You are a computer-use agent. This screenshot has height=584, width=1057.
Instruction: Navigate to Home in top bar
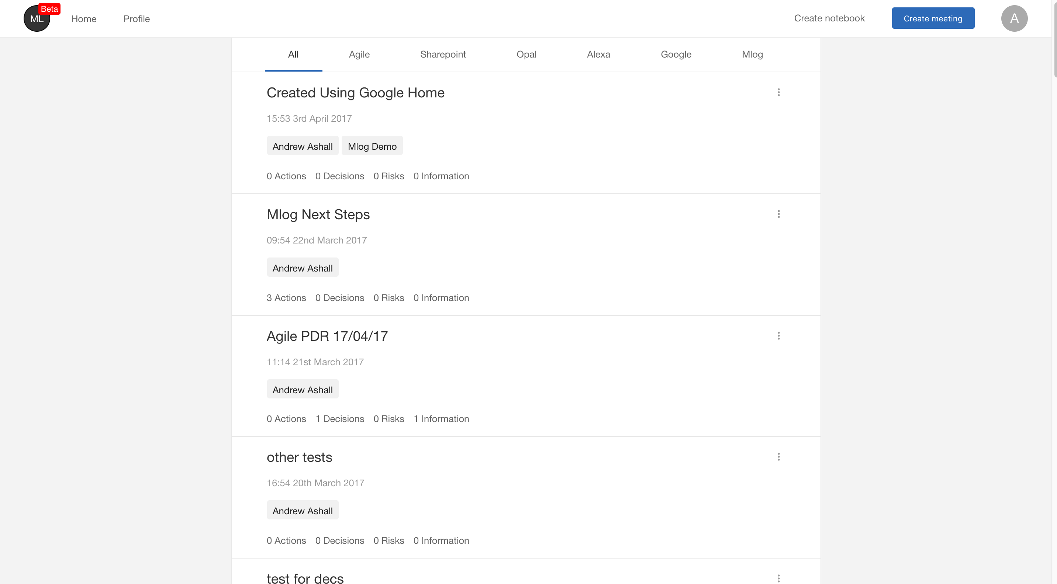(84, 19)
